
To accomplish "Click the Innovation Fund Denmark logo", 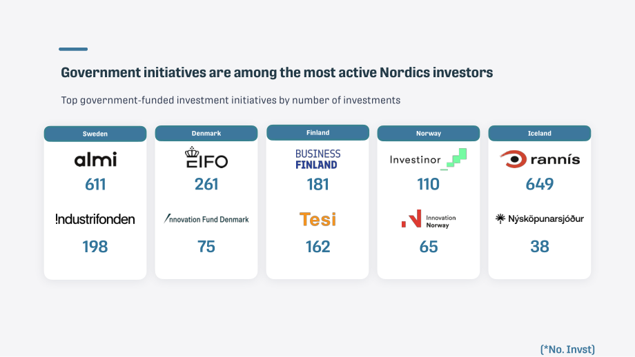I will (x=206, y=219).
